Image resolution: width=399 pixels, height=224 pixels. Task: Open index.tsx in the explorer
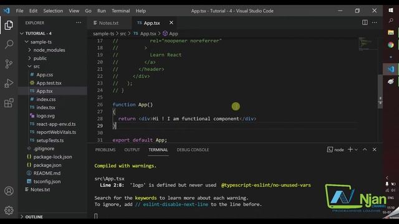(x=46, y=108)
